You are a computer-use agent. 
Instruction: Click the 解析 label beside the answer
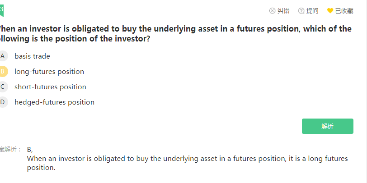pyautogui.click(x=10, y=149)
